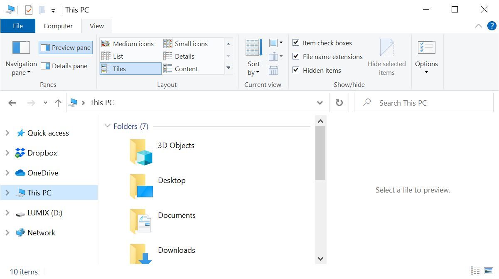499x279 pixels.
Task: Select the Medium icons layout
Action: (129, 43)
